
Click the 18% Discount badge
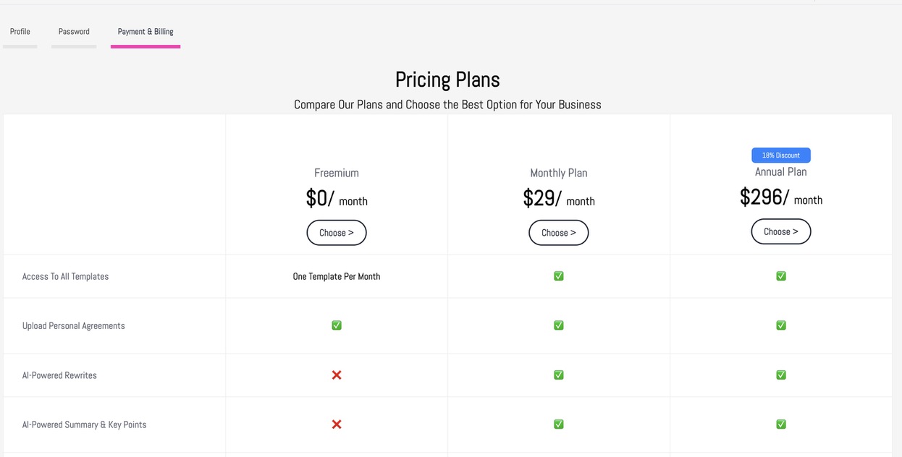click(780, 155)
